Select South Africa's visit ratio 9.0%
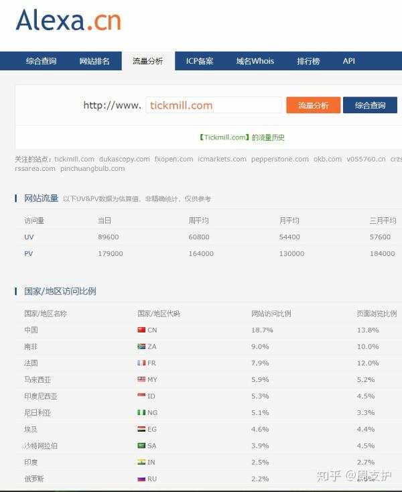402x492 pixels. pyautogui.click(x=260, y=347)
